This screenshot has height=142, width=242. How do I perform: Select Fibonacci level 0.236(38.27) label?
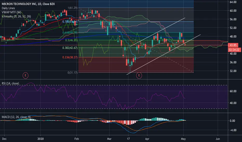click(70, 57)
